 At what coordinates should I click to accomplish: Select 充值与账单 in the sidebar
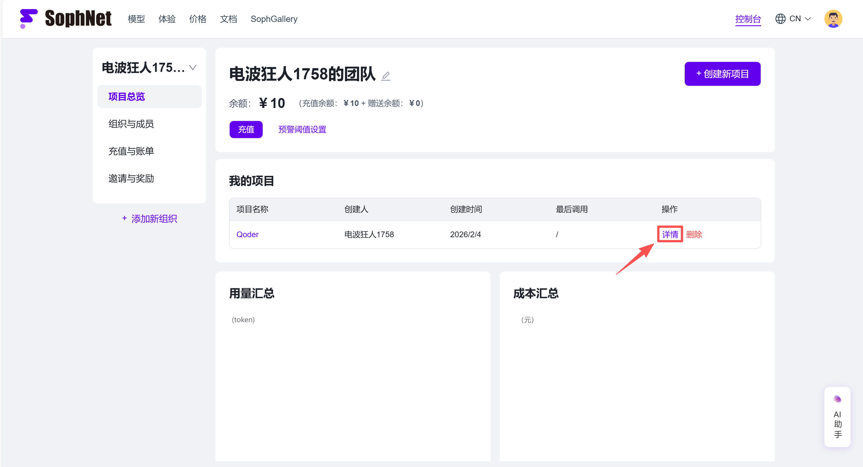tap(131, 151)
